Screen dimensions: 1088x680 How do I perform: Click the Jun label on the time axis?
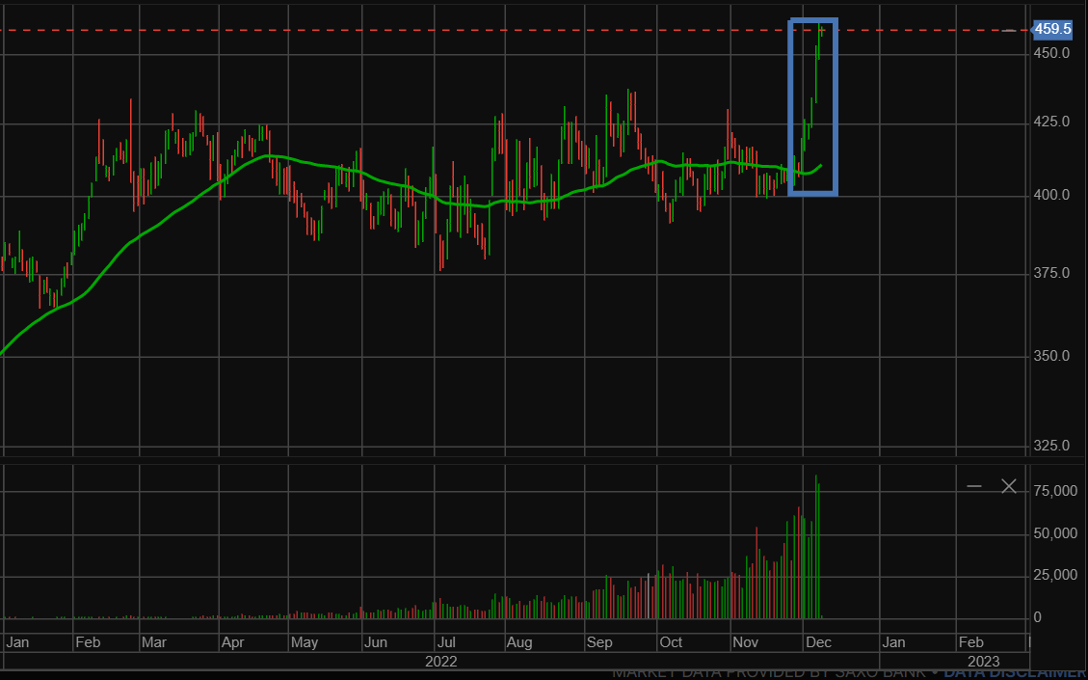coord(376,642)
